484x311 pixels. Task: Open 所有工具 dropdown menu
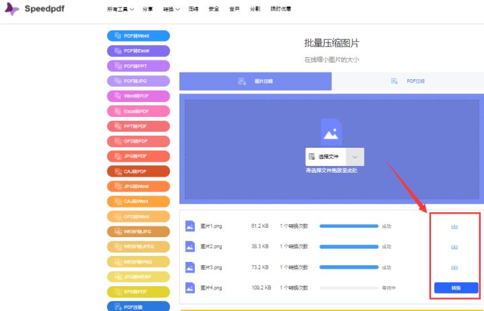(120, 9)
